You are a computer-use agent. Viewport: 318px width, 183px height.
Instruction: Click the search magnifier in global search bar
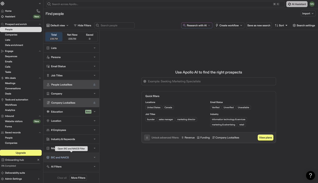coord(49,4)
